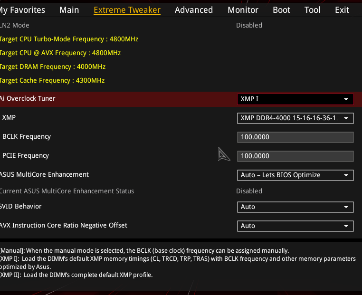The image size is (362, 295).
Task: Click Target CPU @ AVX Frequency text
Action: (60, 53)
